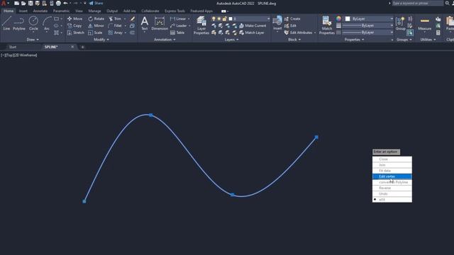The image size is (454, 255).
Task: Click the Plot printer icon in quick access
Action: 58,3
